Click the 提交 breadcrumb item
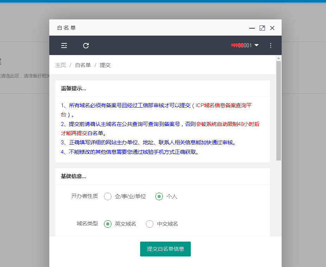 (x=105, y=65)
